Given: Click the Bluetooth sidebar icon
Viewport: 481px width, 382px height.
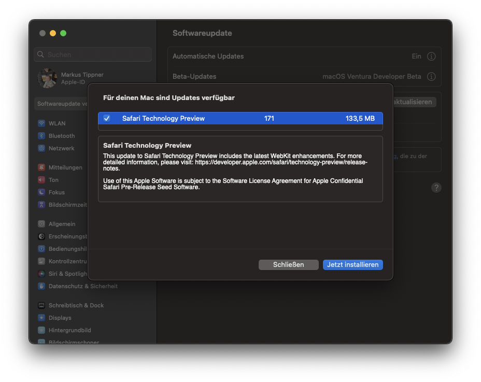Looking at the screenshot, I should tap(41, 136).
